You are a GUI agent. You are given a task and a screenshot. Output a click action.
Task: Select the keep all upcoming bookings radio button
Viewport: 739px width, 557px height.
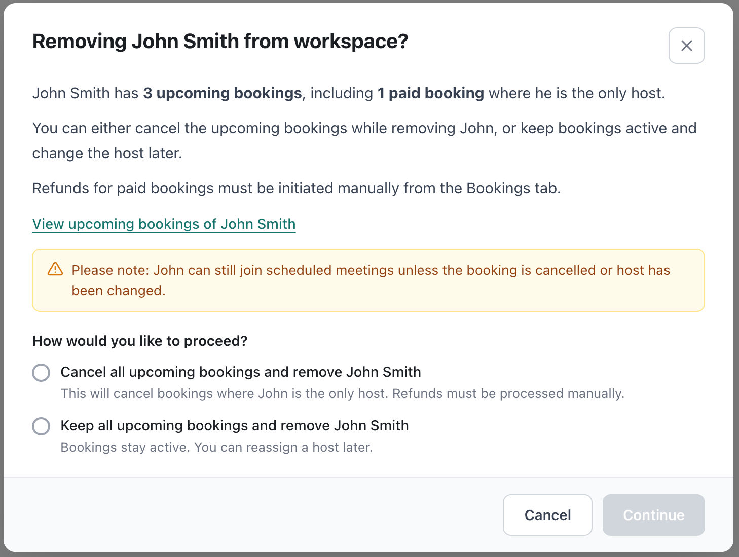[x=41, y=426]
